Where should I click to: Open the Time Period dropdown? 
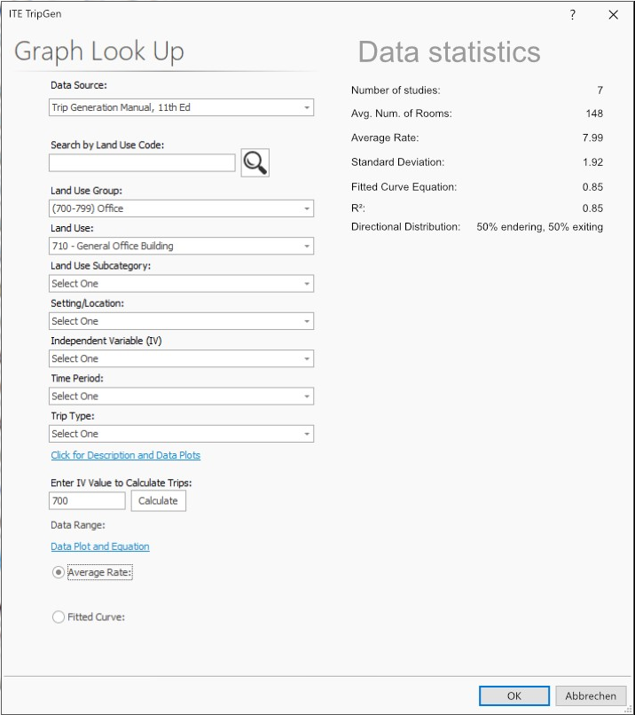(181, 397)
